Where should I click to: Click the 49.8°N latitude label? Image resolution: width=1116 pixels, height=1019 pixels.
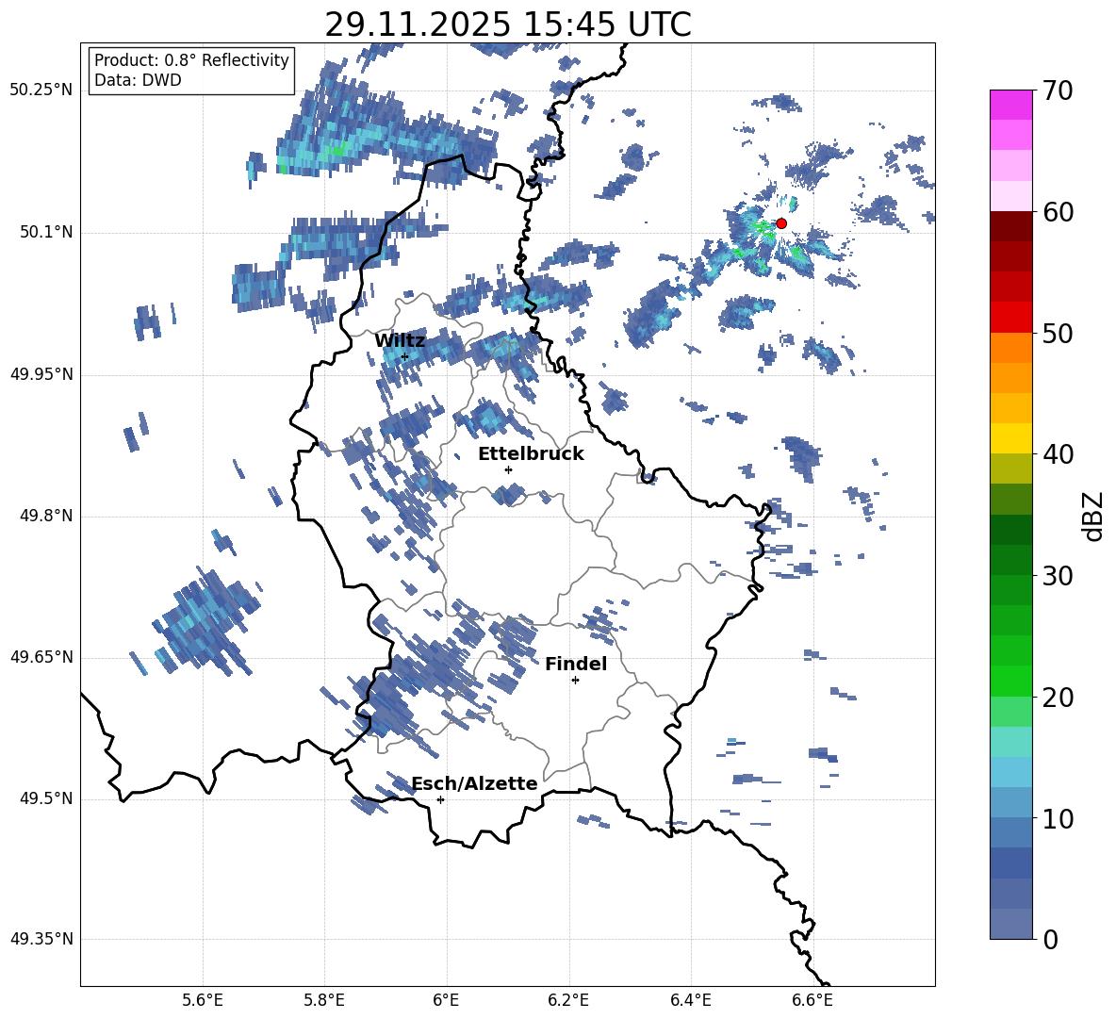click(x=46, y=516)
